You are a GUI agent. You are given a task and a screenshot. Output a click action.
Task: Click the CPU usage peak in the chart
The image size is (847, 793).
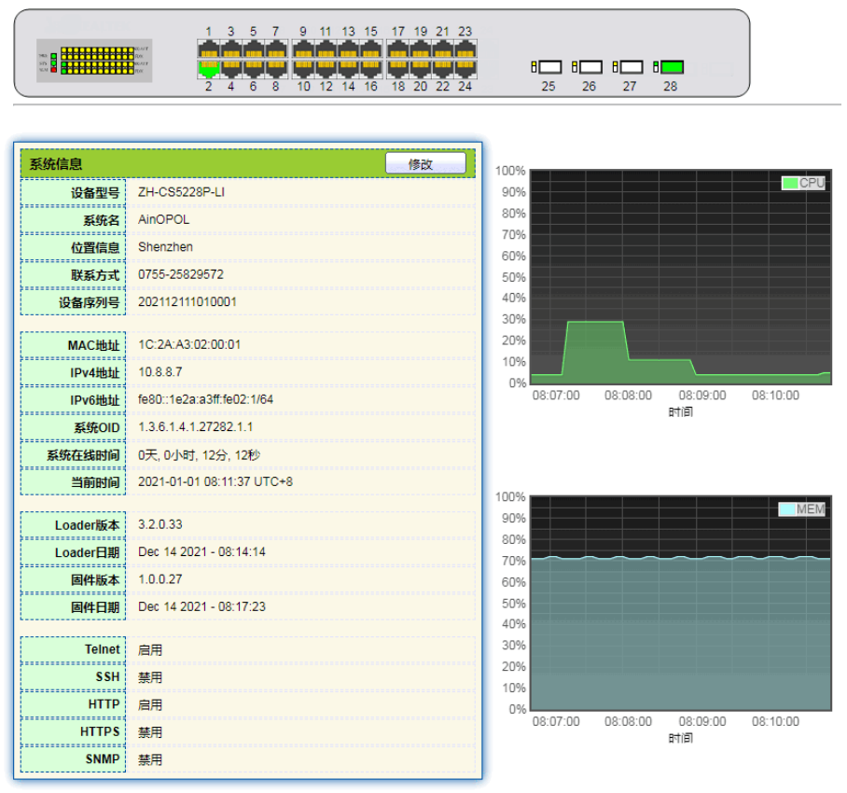(x=594, y=323)
